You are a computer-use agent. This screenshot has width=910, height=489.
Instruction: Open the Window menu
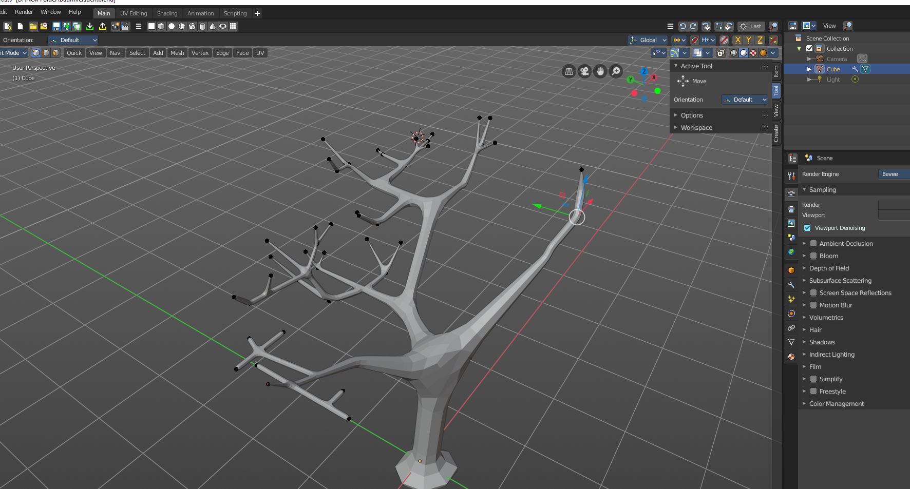tap(50, 12)
